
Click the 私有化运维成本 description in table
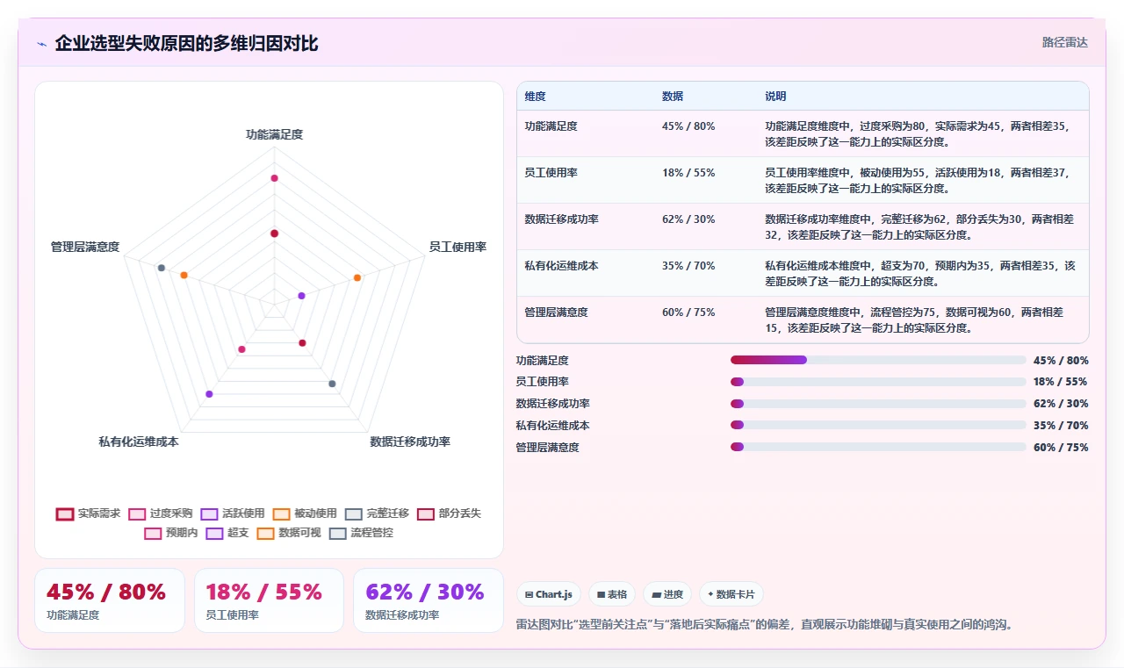(x=920, y=273)
